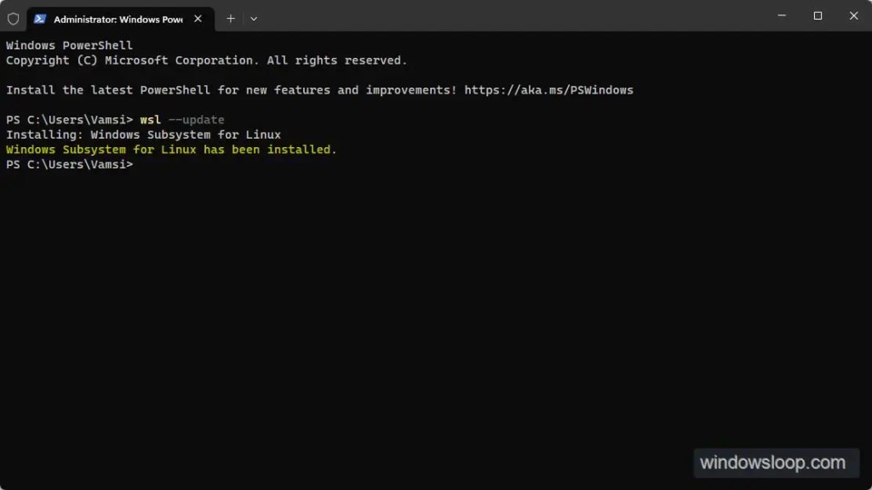Click the PowerShell icon in the tab

pos(40,19)
